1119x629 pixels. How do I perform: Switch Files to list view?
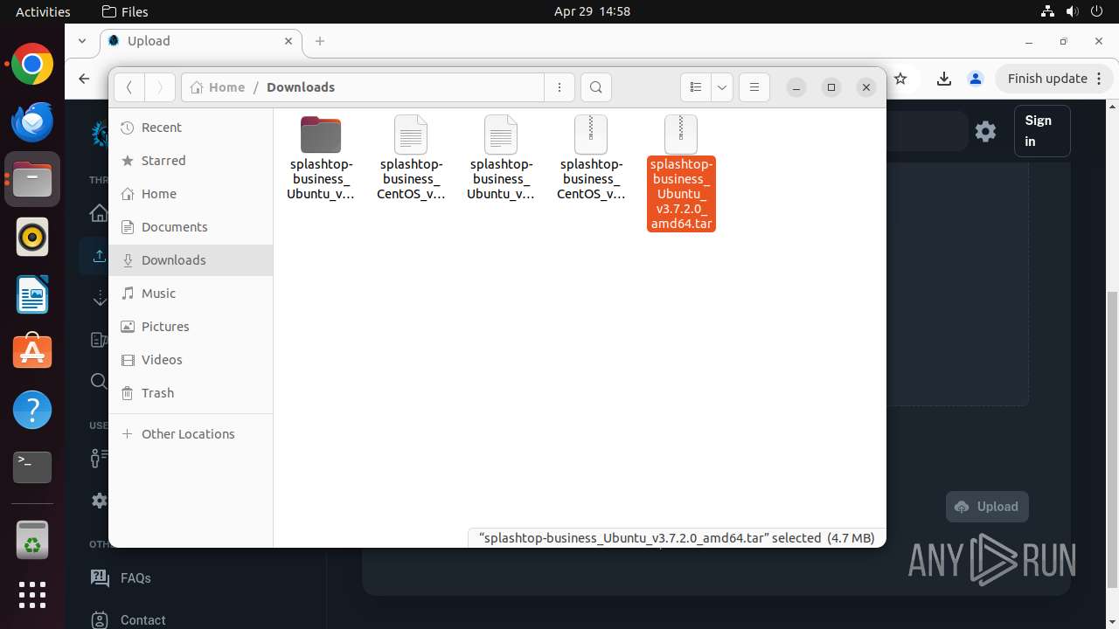[696, 87]
